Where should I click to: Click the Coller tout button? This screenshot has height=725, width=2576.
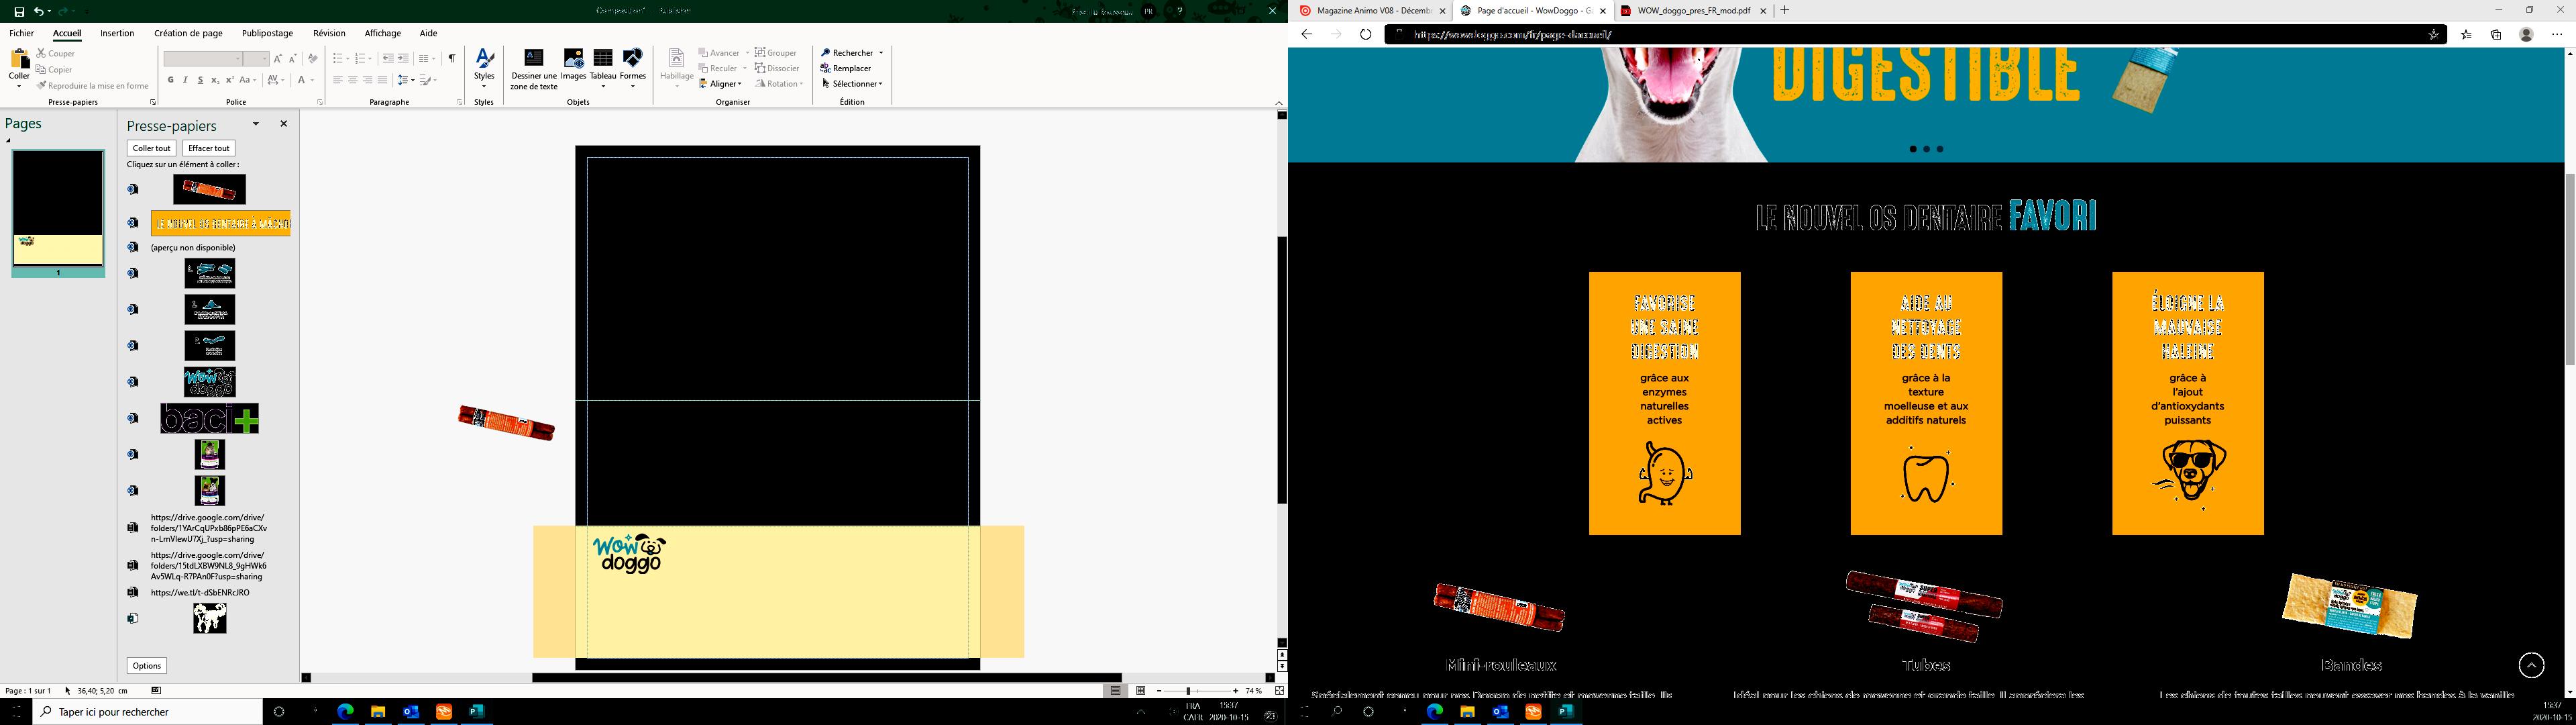tap(152, 148)
